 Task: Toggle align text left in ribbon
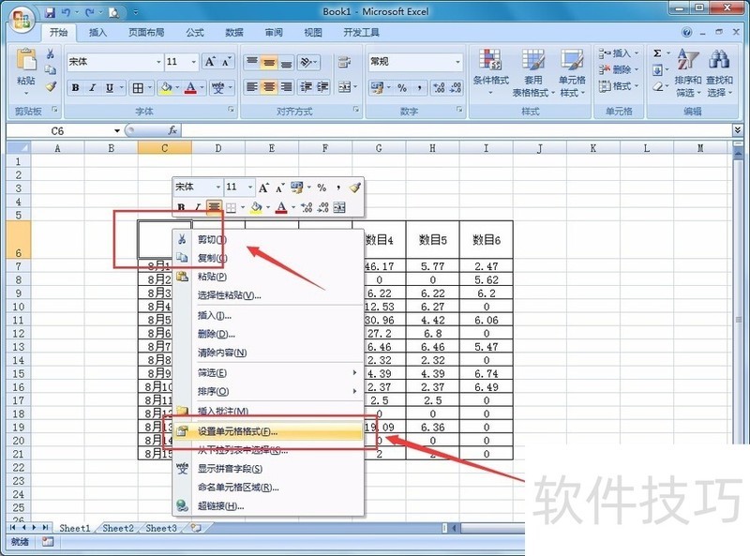[x=252, y=87]
